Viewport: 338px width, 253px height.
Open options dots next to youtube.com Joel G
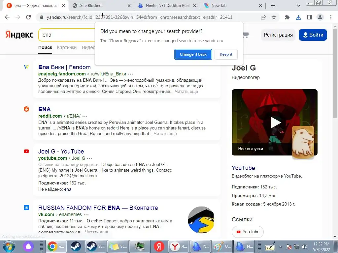pos(89,158)
